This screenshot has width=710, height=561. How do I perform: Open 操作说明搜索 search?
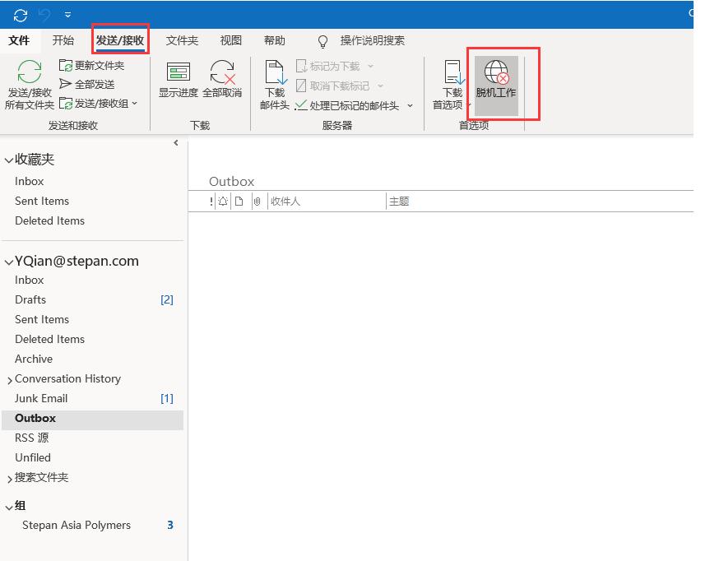(x=370, y=42)
